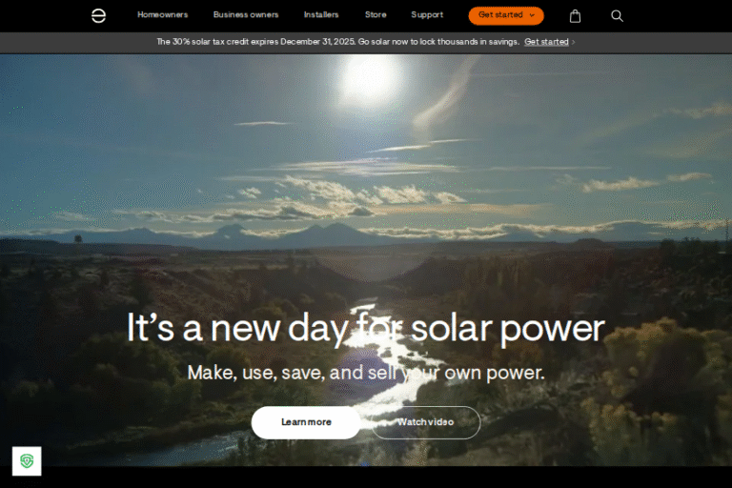Click the Watch video button
Image resolution: width=732 pixels, height=488 pixels.
(x=425, y=422)
